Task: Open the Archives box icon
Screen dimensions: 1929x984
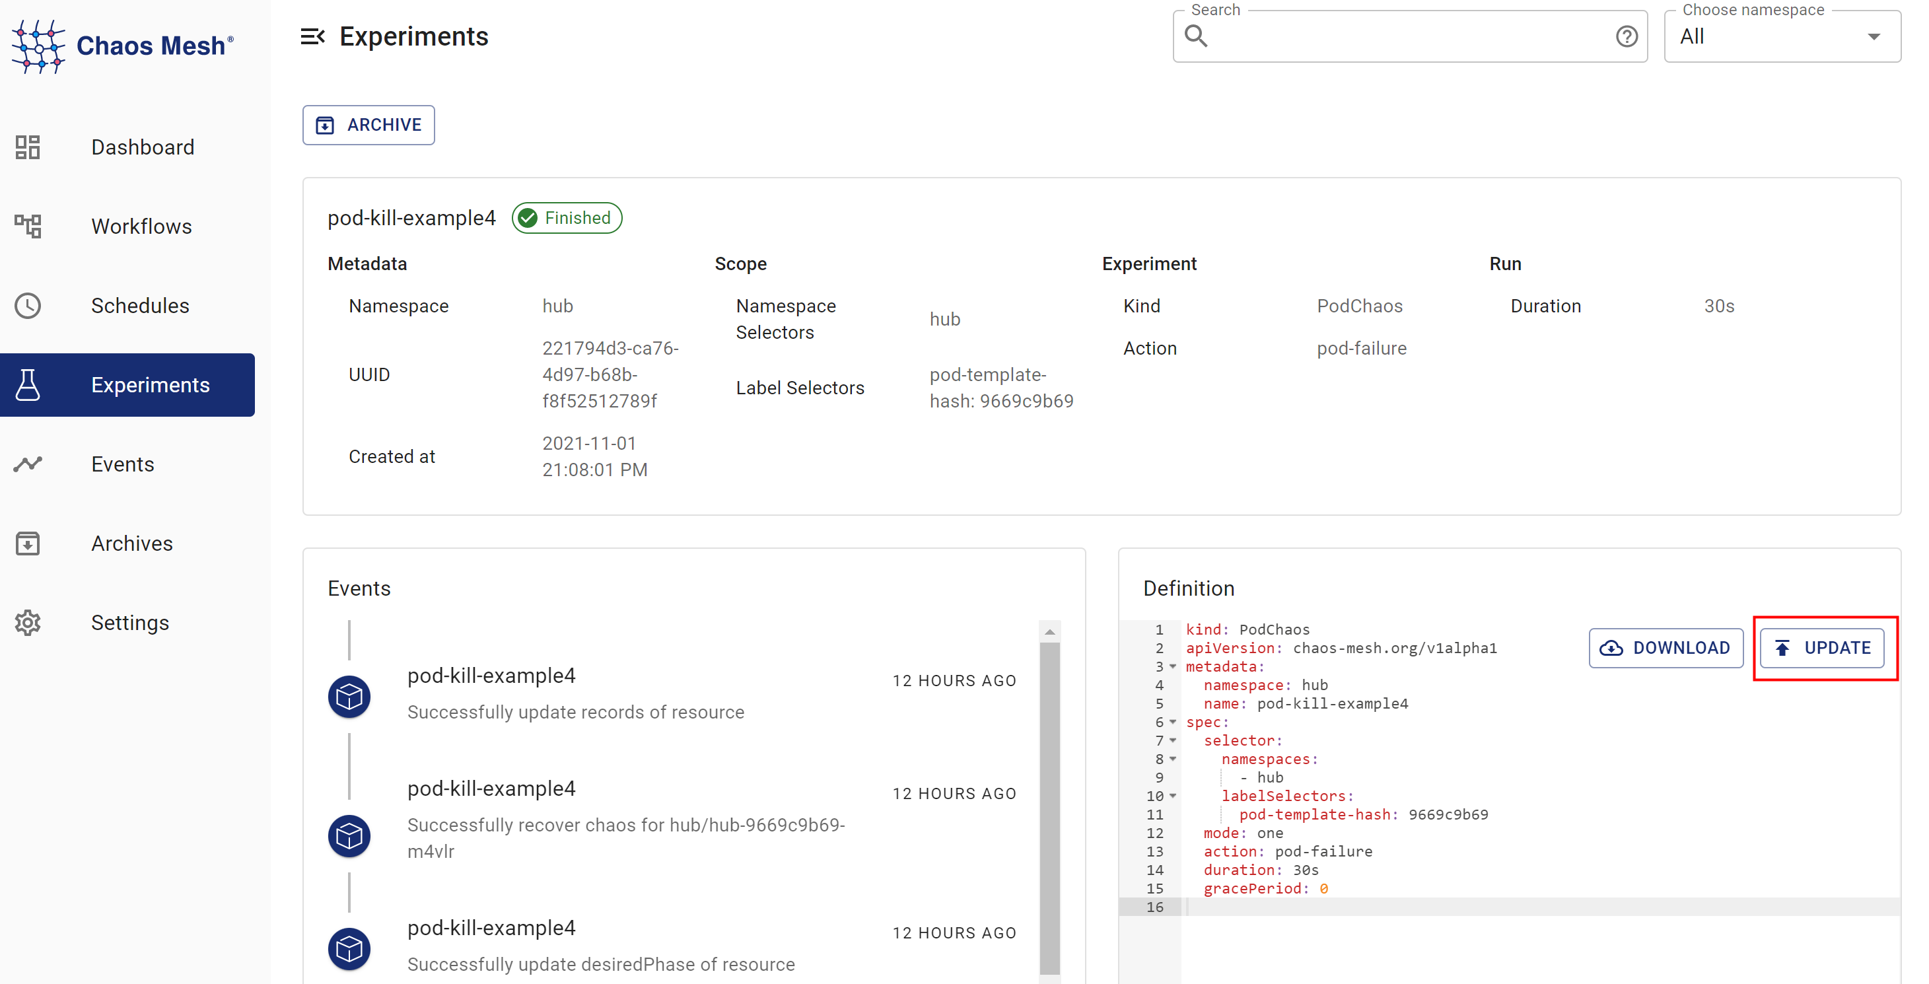Action: pos(28,544)
